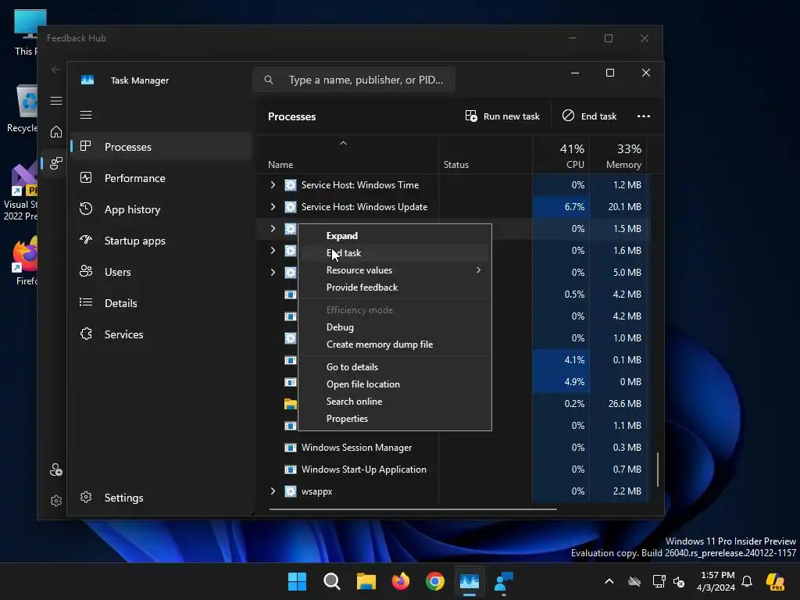Click the Service Host: Windows Update icon
This screenshot has width=800, height=600.
(x=291, y=206)
